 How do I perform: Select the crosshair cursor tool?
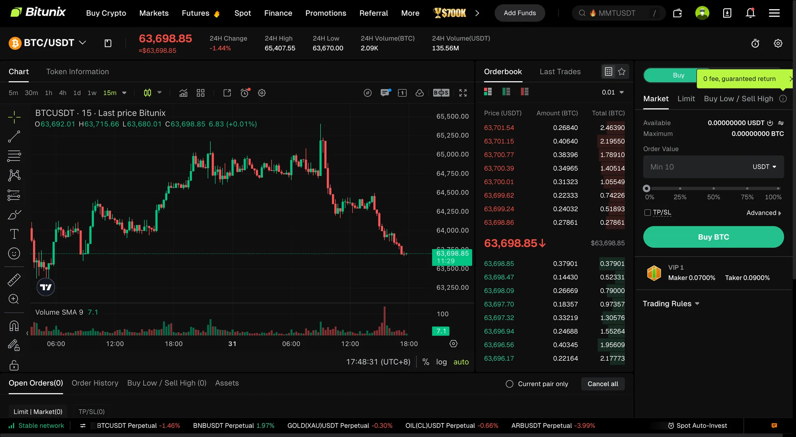tap(14, 117)
